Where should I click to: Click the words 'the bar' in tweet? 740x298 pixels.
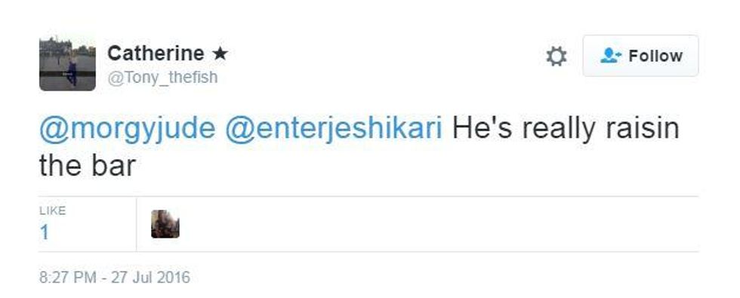pyautogui.click(x=88, y=166)
